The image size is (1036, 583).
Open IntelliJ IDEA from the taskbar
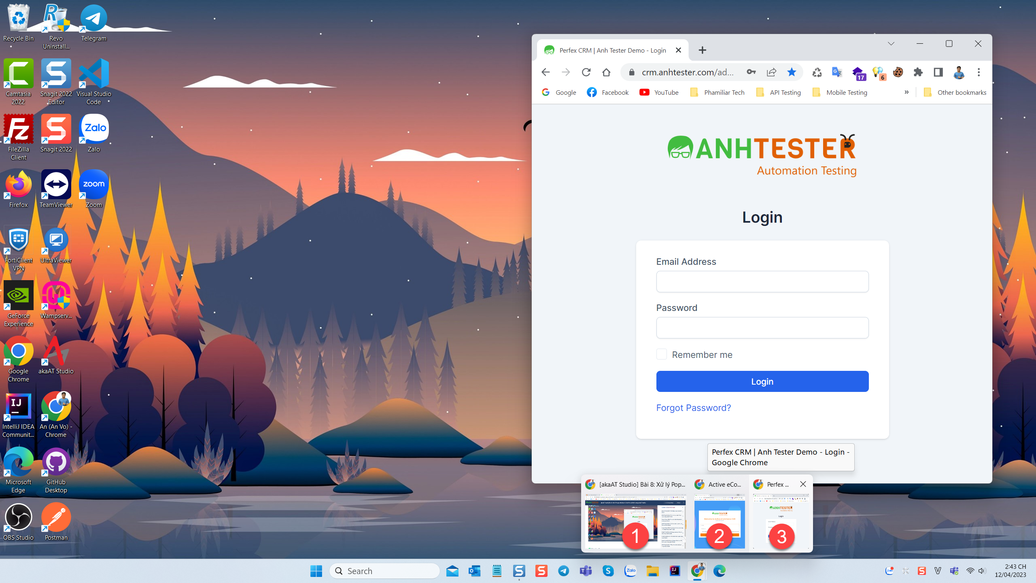675,571
